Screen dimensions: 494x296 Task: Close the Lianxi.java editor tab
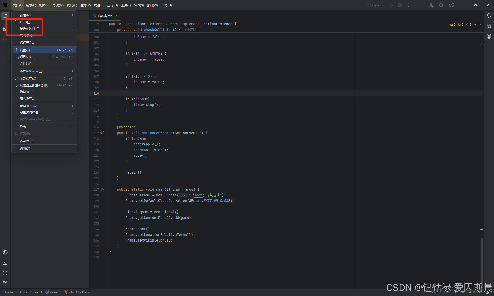pos(117,16)
